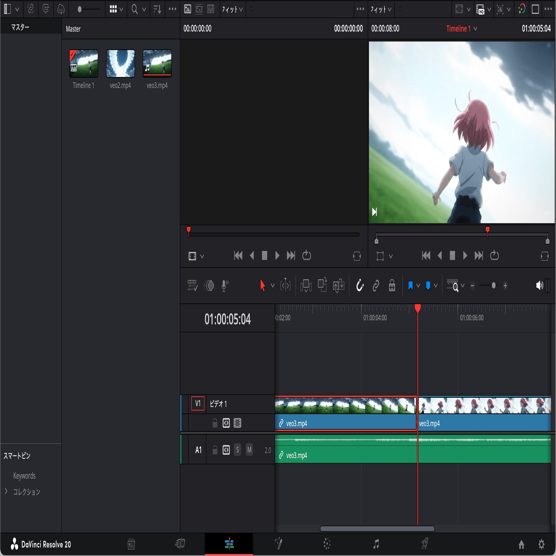Image resolution: width=556 pixels, height=556 pixels.
Task: Switch to the Deliver page rocket tab
Action: pos(424,544)
